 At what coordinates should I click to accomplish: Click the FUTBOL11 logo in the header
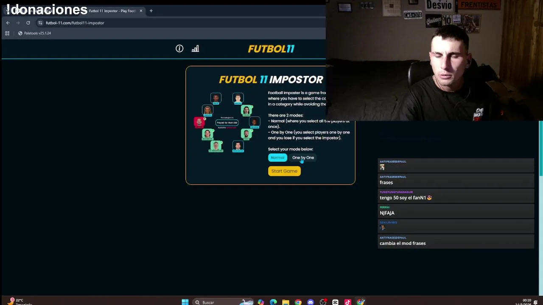(271, 49)
